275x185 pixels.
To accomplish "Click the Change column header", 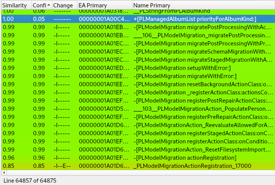I will (x=65, y=5).
